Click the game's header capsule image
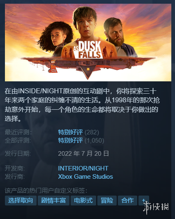This screenshot has width=175, height=219. click(x=88, y=42)
